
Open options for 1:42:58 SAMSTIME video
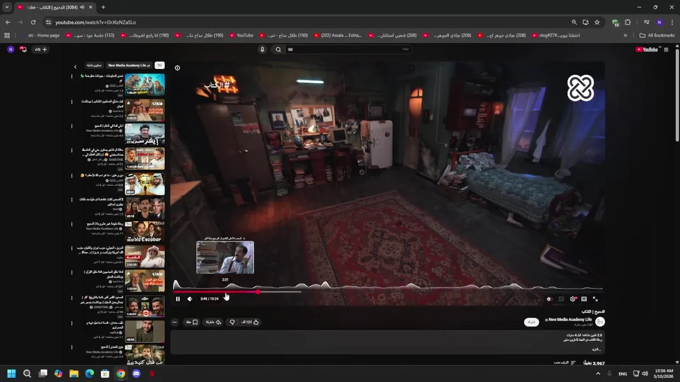coord(72,151)
